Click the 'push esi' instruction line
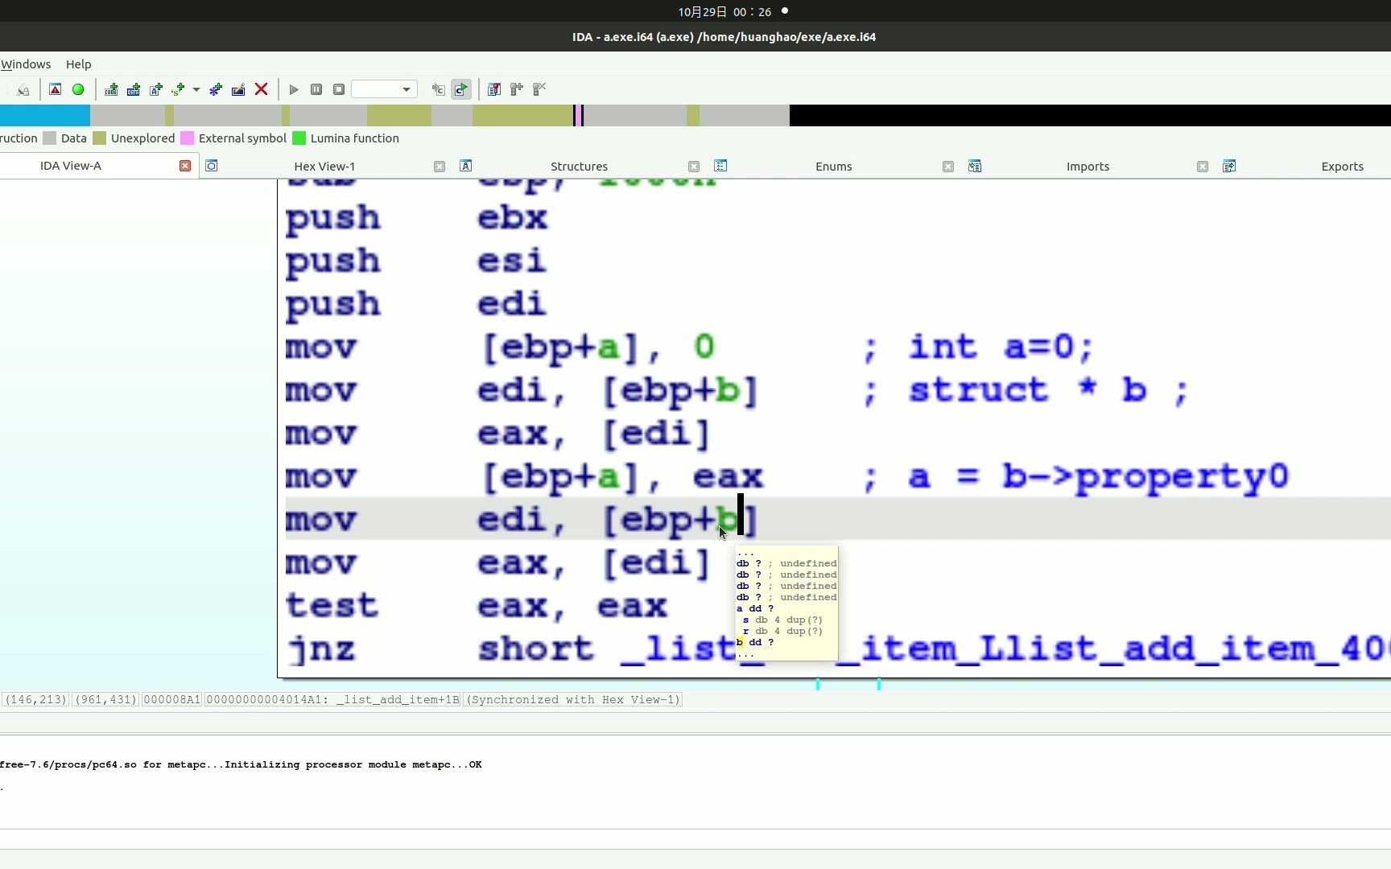The width and height of the screenshot is (1391, 869). tap(416, 261)
